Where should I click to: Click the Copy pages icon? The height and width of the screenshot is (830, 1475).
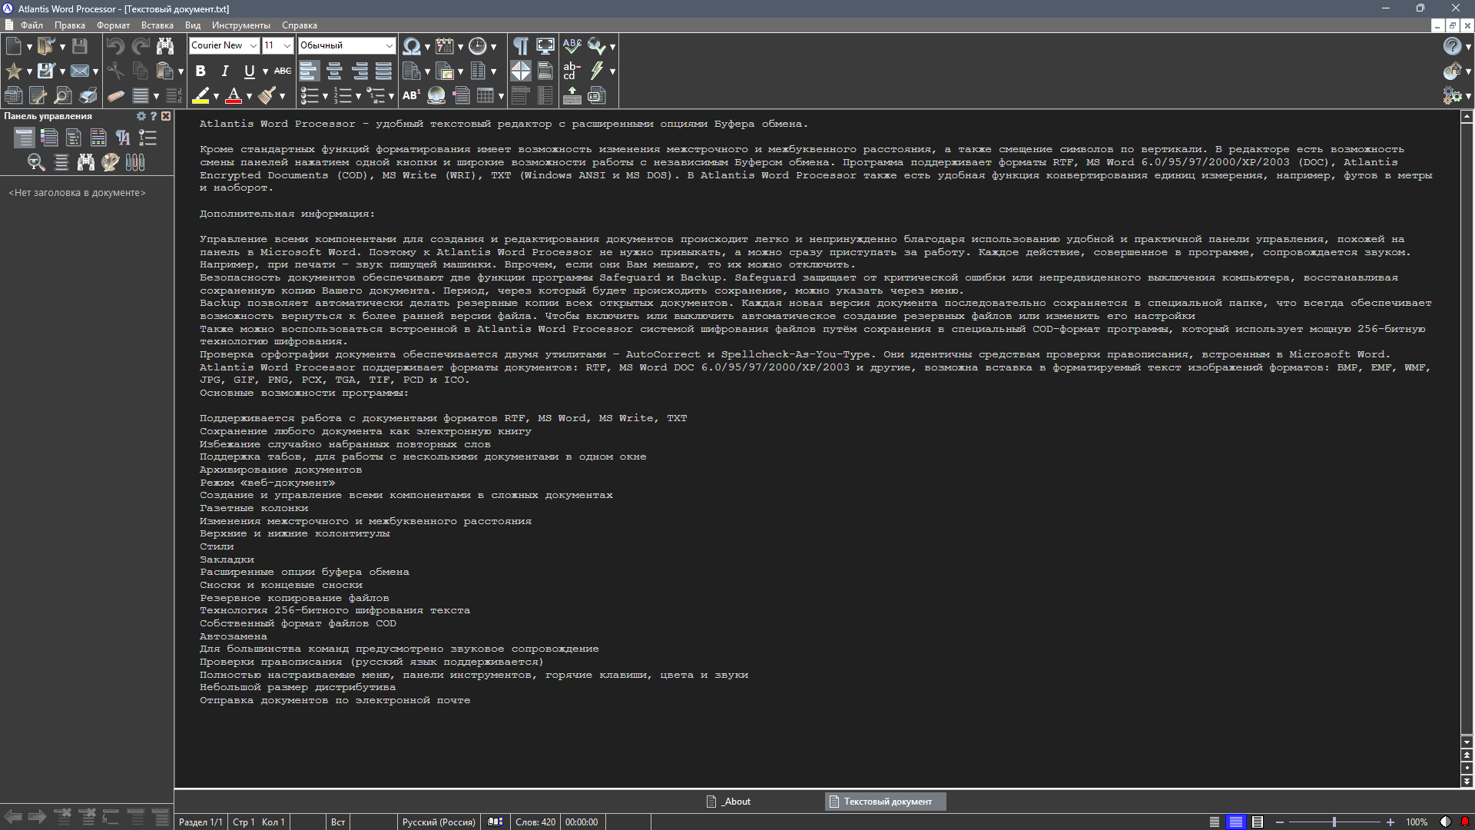pyautogui.click(x=141, y=71)
